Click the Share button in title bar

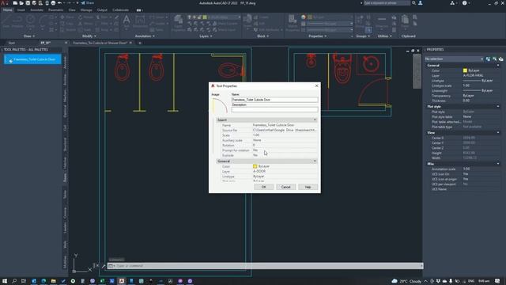[x=87, y=3]
